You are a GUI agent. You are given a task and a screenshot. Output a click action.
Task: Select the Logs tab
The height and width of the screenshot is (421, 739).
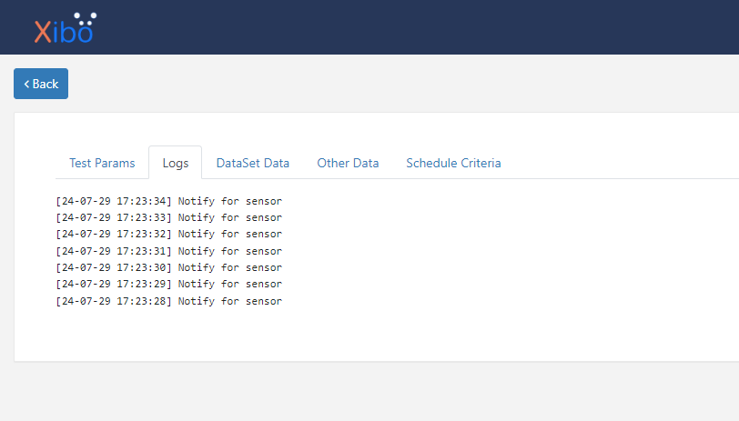point(176,163)
